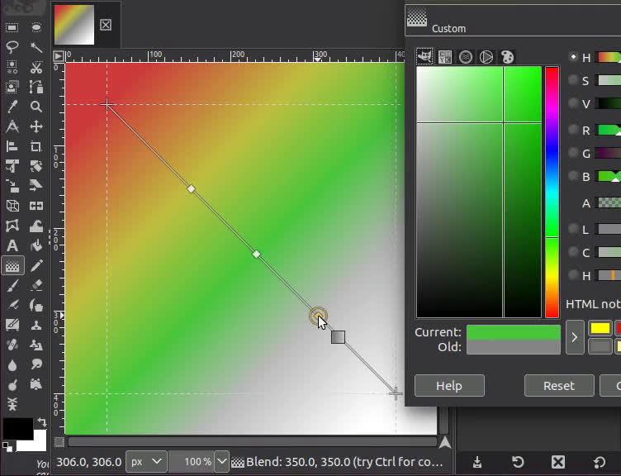
Task: Select the R red channel radio button
Action: pos(573,130)
